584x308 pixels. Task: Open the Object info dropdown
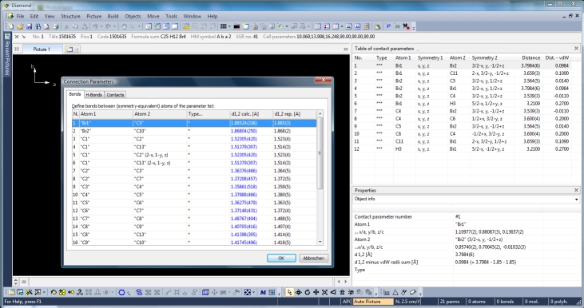[x=576, y=199]
